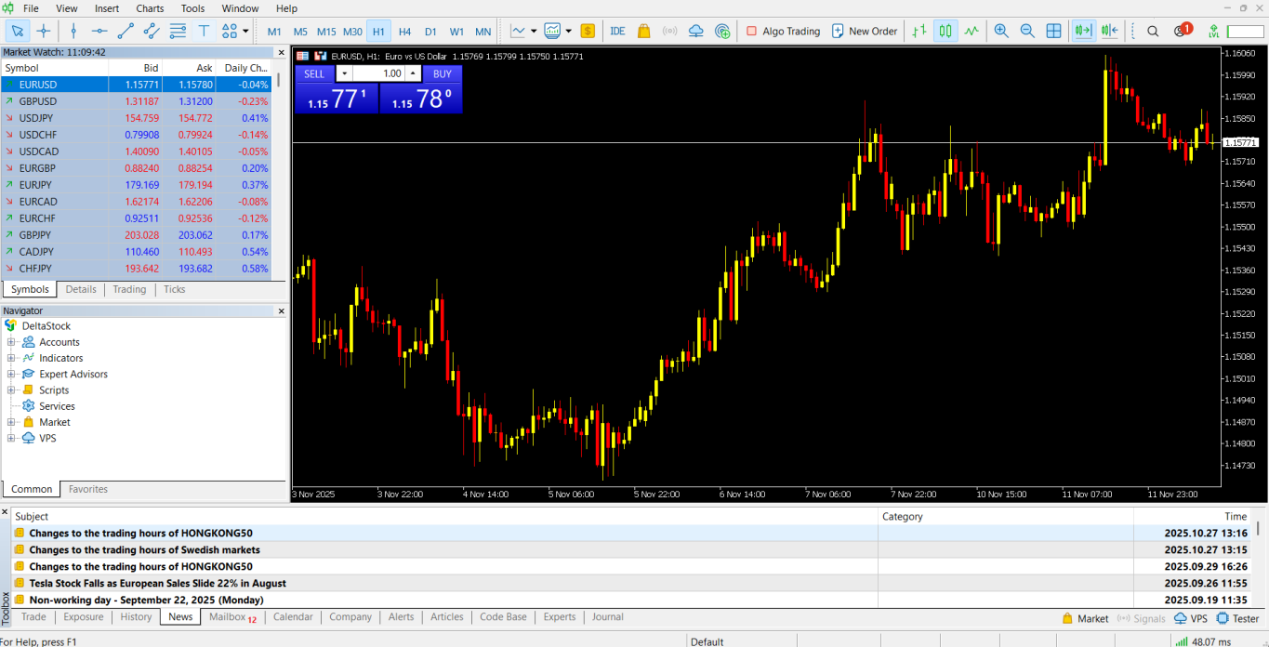1269x647 pixels.
Task: Click the zoom out magnifier icon
Action: (1027, 31)
